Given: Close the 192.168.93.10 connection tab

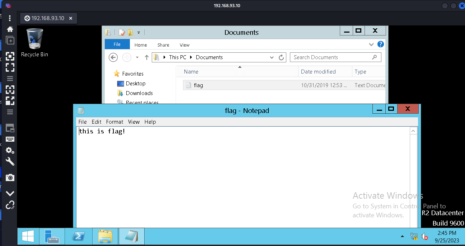Looking at the screenshot, I should [71, 18].
